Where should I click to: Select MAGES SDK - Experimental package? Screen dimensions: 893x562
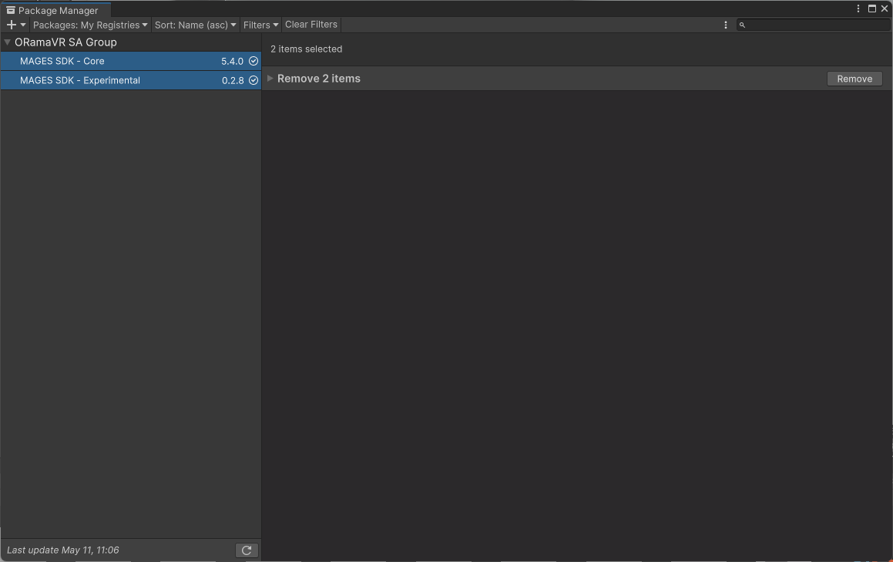coord(131,80)
